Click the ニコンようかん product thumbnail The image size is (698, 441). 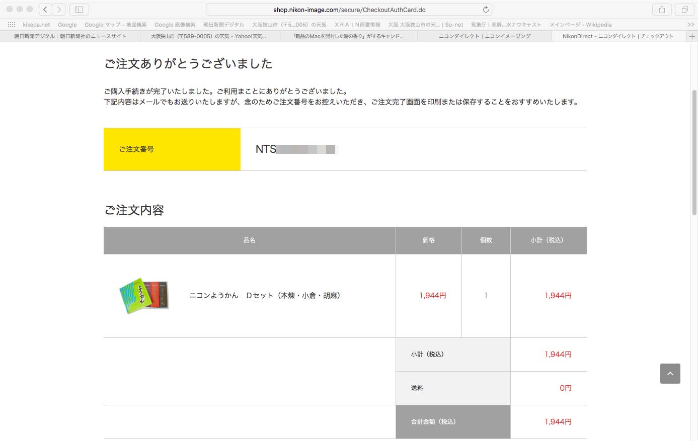144,296
